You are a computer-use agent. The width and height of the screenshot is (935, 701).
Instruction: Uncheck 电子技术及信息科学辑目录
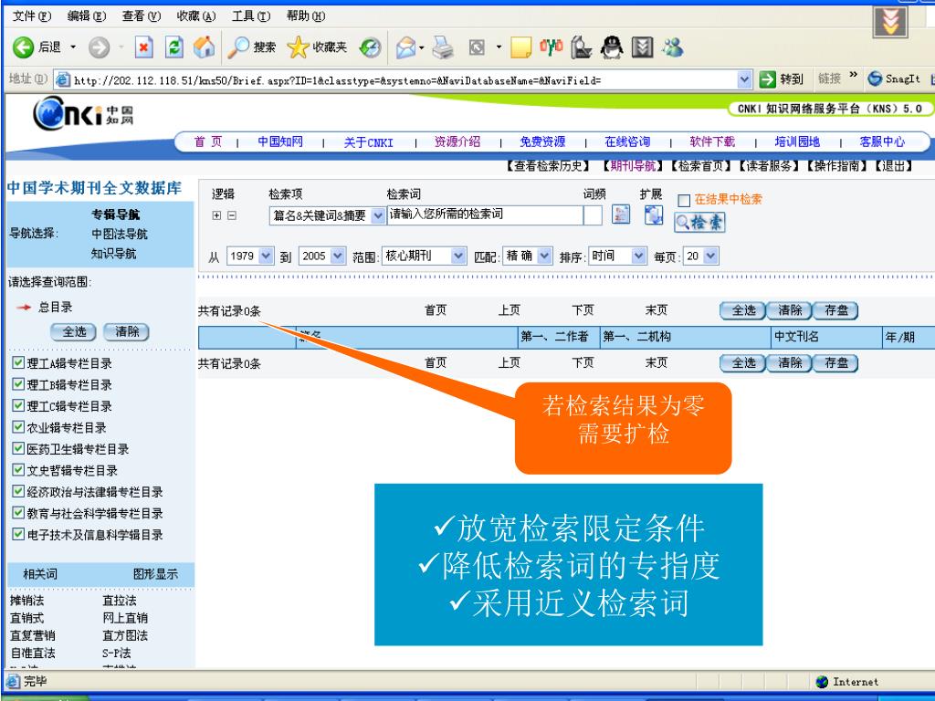[18, 534]
